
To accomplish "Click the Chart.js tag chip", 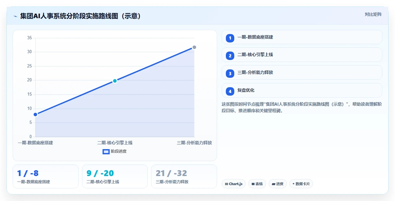I will 234,184.
